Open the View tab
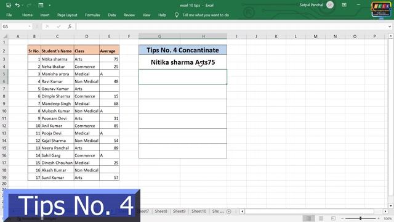394x222 pixels. (147, 15)
